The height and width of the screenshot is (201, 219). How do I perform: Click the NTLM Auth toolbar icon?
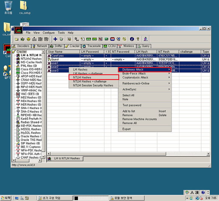tap(34, 39)
